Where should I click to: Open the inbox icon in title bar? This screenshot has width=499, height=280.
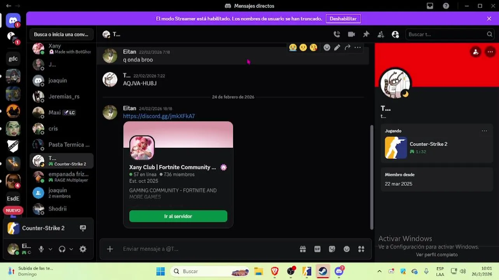pos(430,6)
